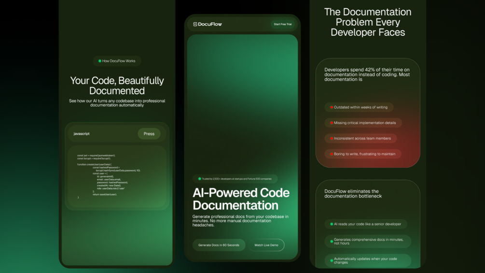Screen dimensions: 485x273
Task: Click the Watch Live Demo button
Action: coord(266,245)
